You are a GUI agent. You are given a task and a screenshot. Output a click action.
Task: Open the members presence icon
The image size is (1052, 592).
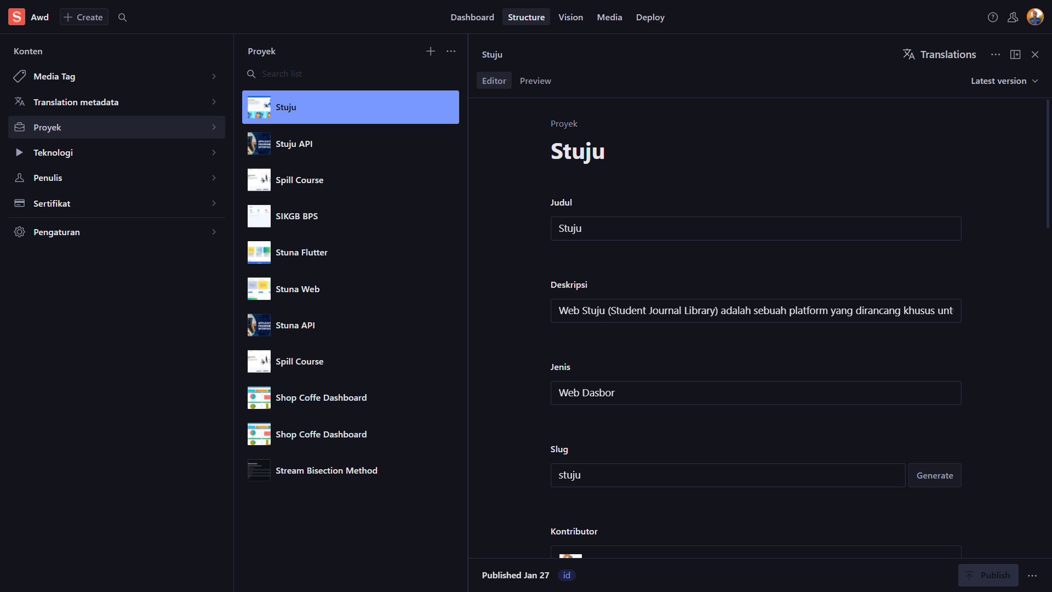1013,18
